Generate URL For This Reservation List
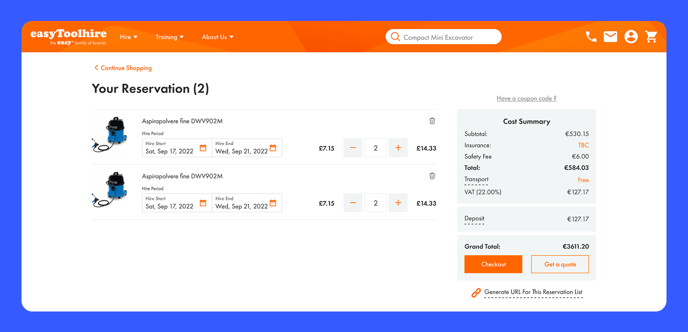 (533, 292)
